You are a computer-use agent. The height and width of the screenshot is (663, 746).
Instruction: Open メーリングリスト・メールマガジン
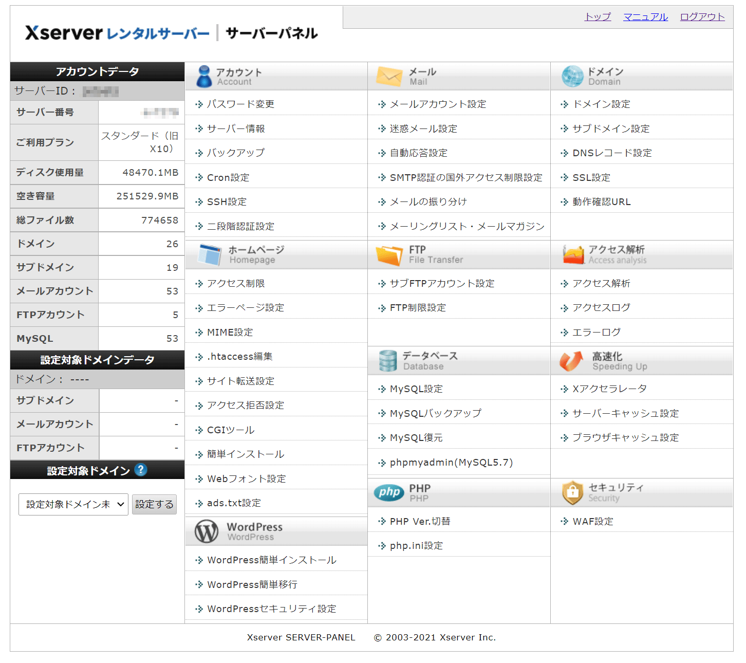click(467, 226)
